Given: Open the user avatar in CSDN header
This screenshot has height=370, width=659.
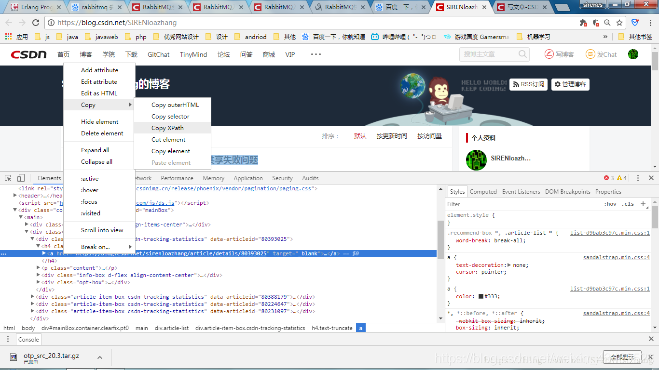Looking at the screenshot, I should [x=633, y=54].
